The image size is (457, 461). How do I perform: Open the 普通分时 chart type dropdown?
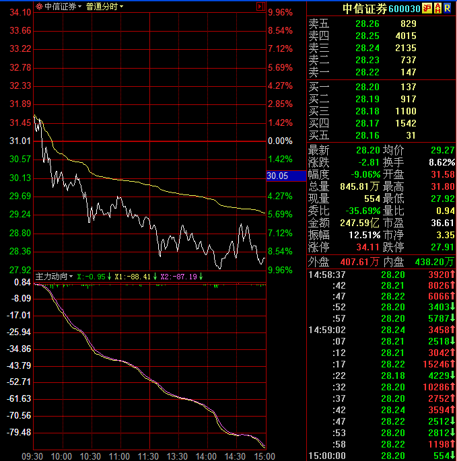click(104, 6)
